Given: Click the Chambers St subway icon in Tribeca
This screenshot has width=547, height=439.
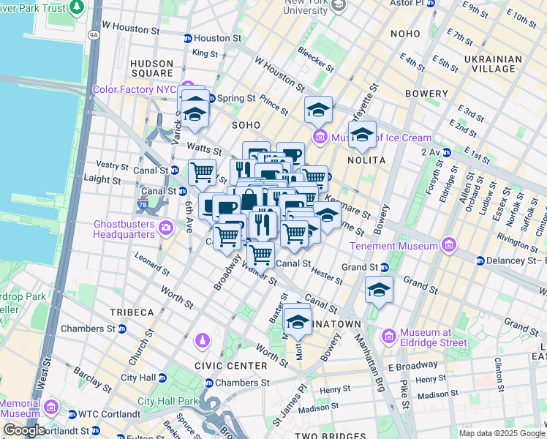Looking at the screenshot, I should [x=122, y=329].
